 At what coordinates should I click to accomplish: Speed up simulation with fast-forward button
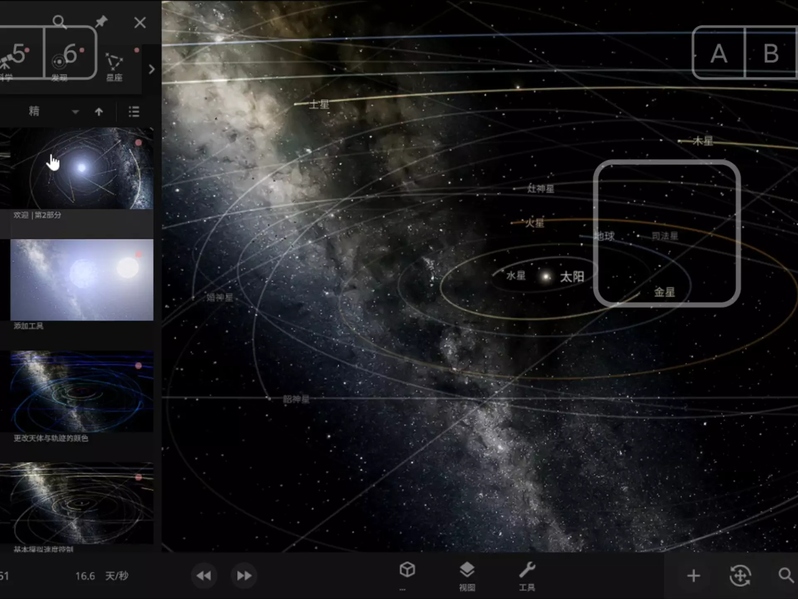point(244,576)
